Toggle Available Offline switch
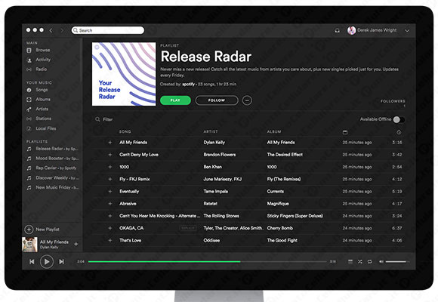 pos(399,119)
